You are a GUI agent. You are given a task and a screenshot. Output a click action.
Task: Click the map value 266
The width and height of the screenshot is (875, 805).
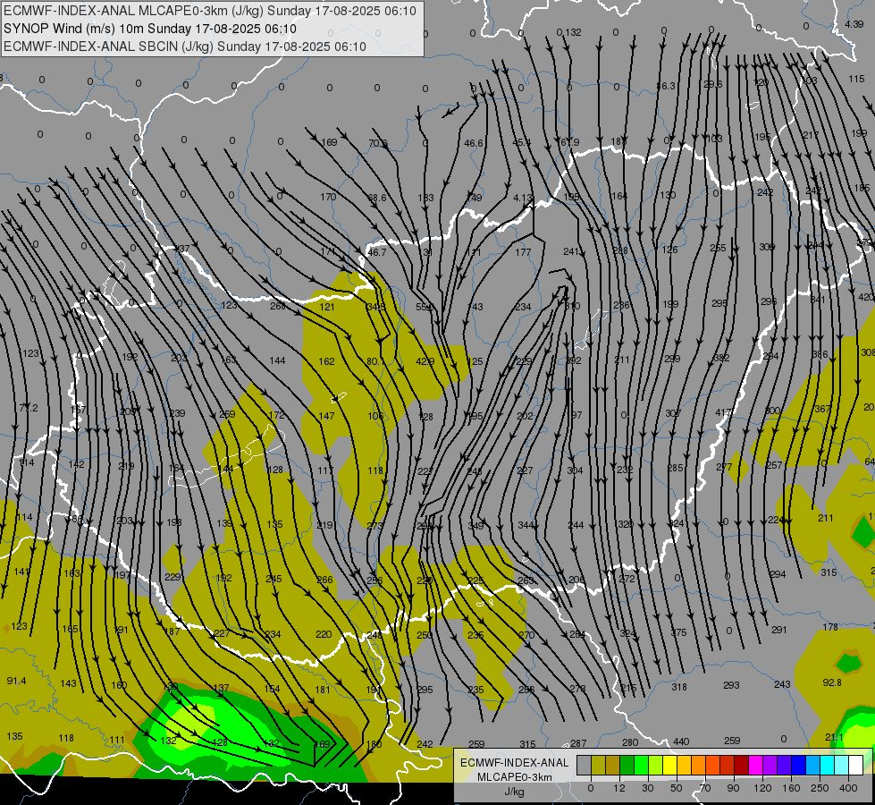point(324,580)
